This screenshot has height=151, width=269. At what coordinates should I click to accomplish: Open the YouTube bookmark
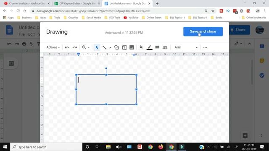(131, 18)
